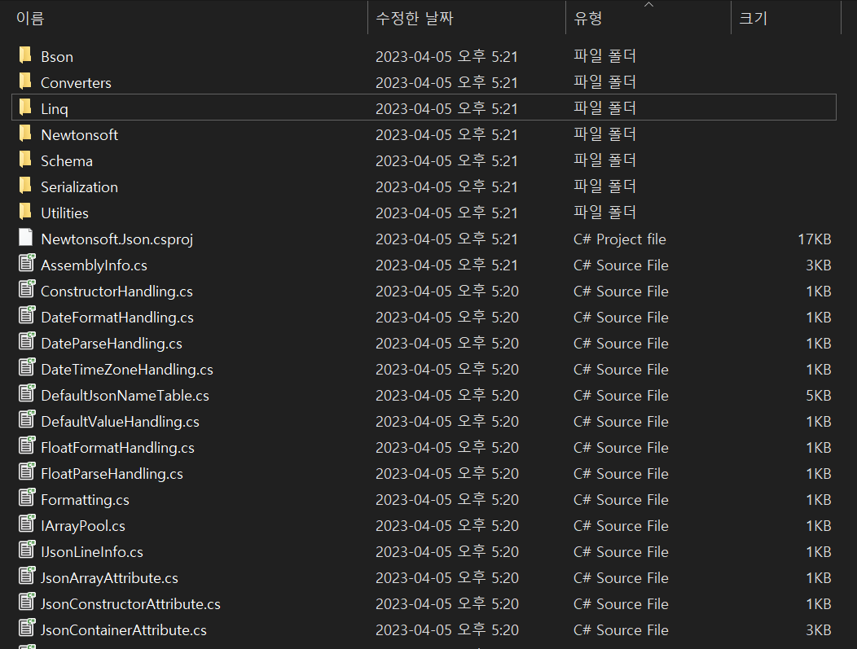The height and width of the screenshot is (649, 857).
Task: Click the FloatParseHandling.cs file icon
Action: point(27,471)
